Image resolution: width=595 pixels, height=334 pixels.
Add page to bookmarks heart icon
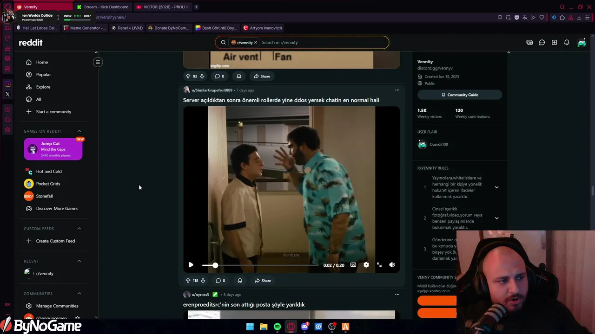tap(542, 18)
